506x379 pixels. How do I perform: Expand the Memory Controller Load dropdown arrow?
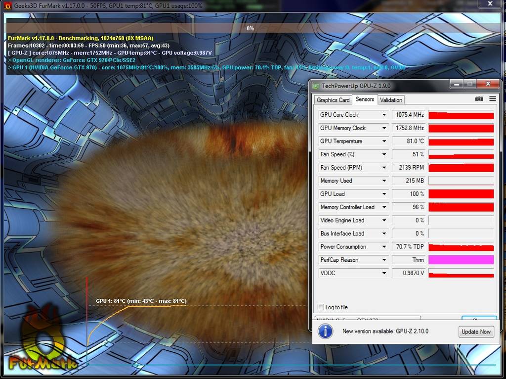(x=384, y=207)
